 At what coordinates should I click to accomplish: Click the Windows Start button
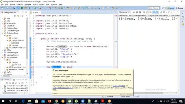[x=3, y=101]
